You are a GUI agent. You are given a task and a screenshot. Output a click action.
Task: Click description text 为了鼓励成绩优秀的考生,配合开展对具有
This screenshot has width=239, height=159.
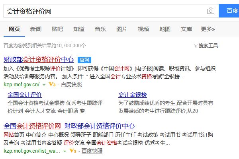coord(166,103)
